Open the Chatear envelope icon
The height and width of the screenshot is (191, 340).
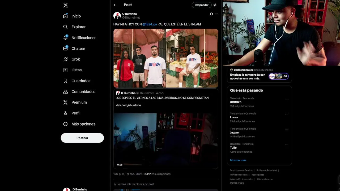65,48
